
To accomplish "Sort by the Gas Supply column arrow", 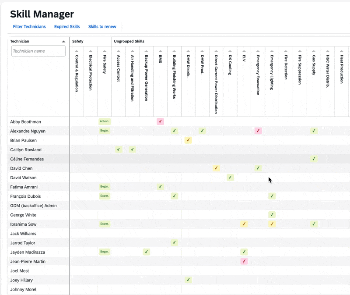I will [314, 51].
